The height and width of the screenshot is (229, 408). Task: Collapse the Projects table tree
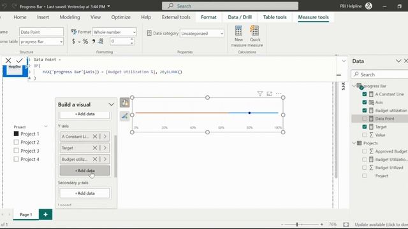click(x=354, y=143)
